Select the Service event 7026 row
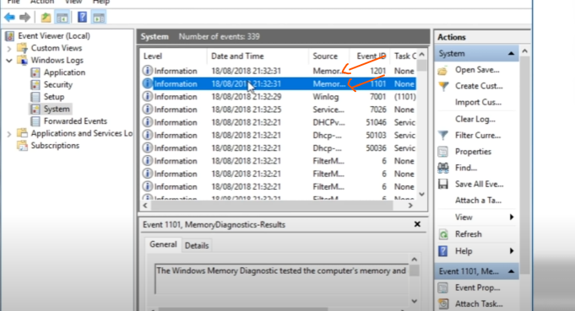This screenshot has width=575, height=311. tap(279, 110)
